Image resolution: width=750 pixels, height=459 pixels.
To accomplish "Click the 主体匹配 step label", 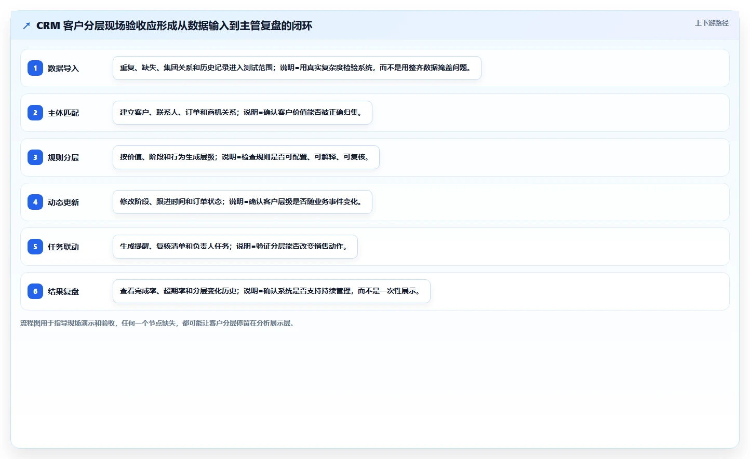I will click(63, 113).
